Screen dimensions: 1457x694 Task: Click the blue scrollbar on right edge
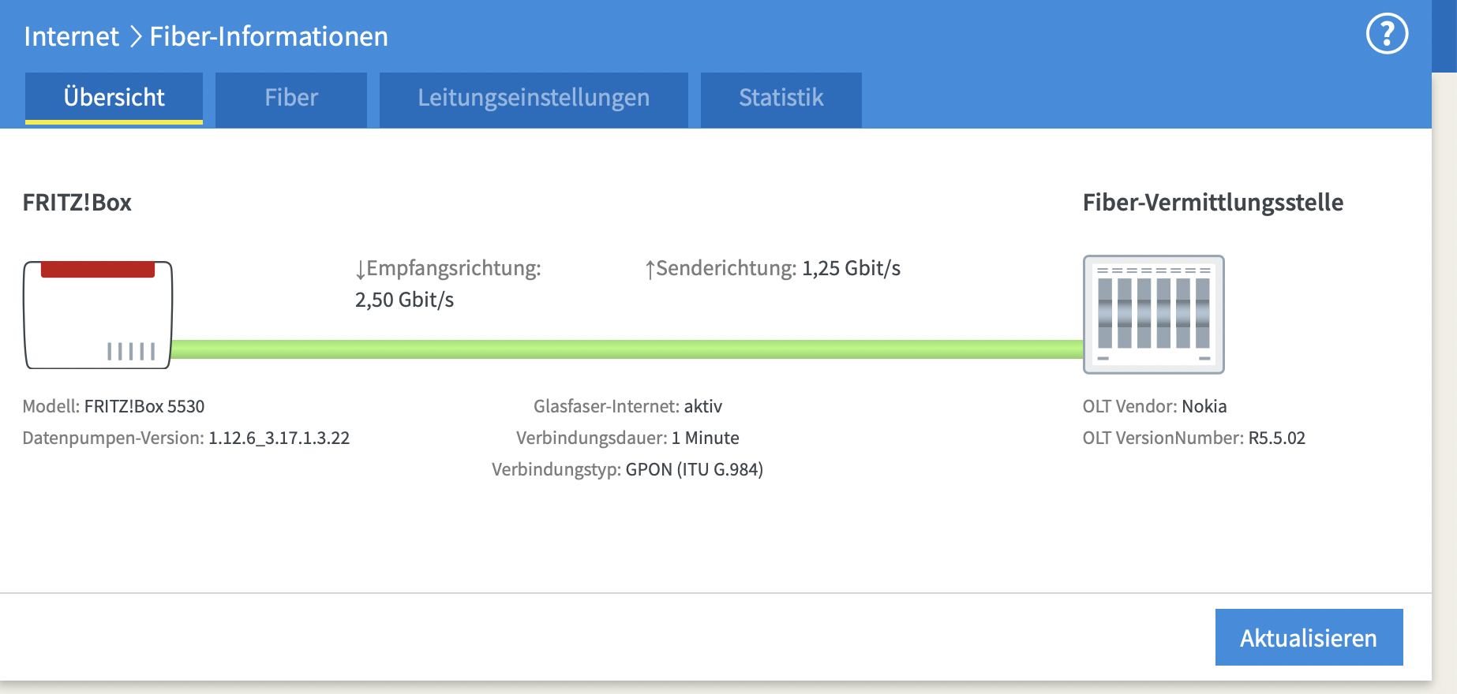point(1444,36)
